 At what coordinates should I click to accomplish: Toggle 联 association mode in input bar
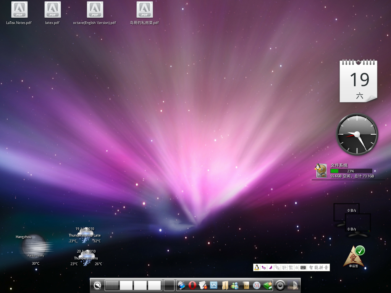pos(284,267)
